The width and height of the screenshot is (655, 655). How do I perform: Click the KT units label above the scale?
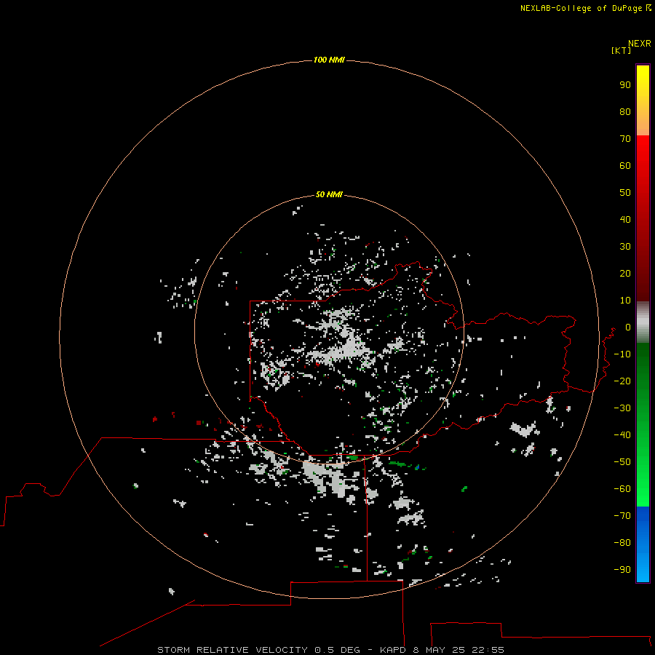click(621, 50)
